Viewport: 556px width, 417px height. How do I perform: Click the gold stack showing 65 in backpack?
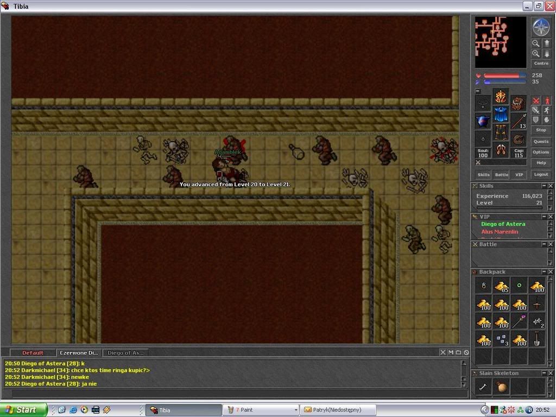pos(501,286)
